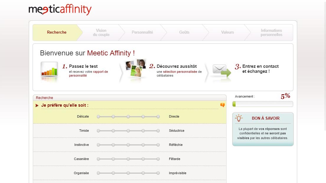
Task: Click the lightbulb icon in Bon à savoir
Action: coord(239,118)
